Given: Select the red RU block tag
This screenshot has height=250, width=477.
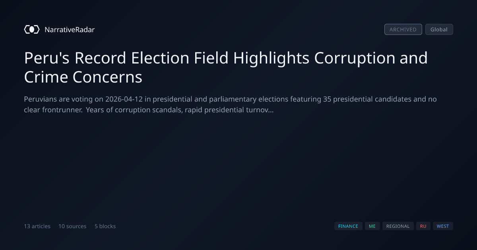Looking at the screenshot, I should (423, 226).
